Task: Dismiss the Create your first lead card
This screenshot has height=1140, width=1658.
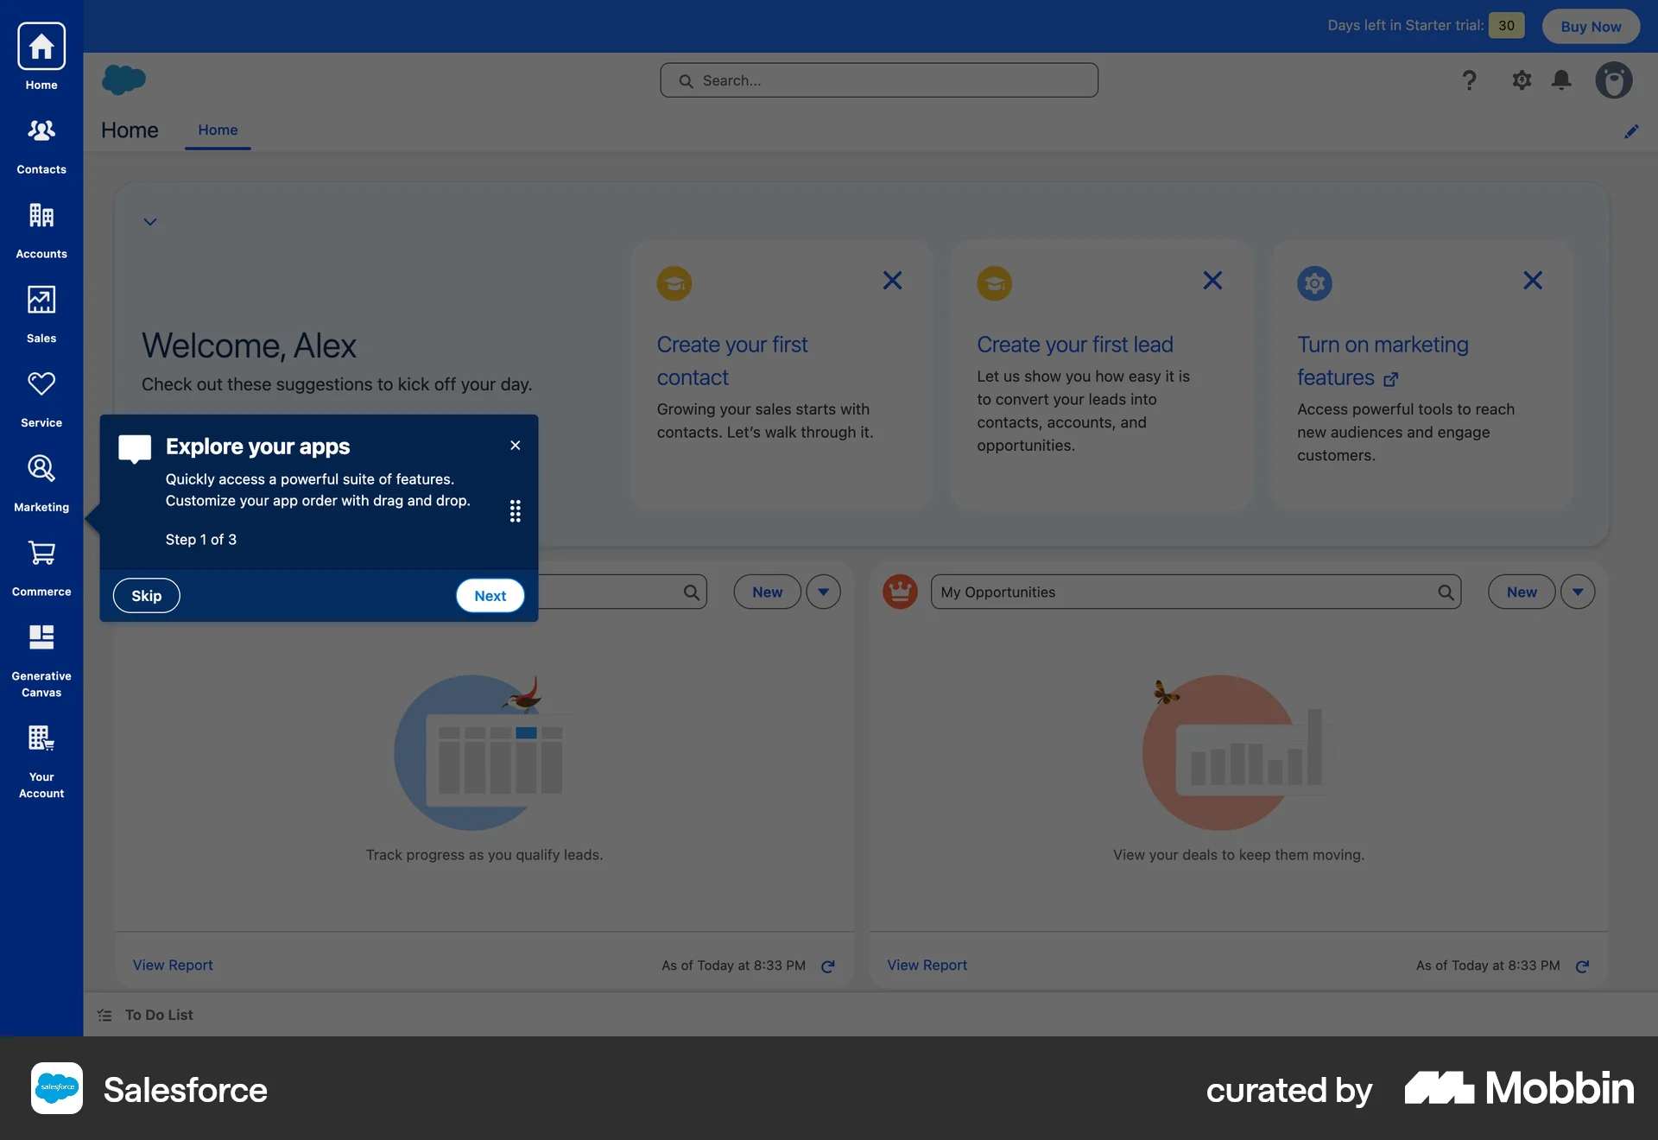Action: (1212, 280)
